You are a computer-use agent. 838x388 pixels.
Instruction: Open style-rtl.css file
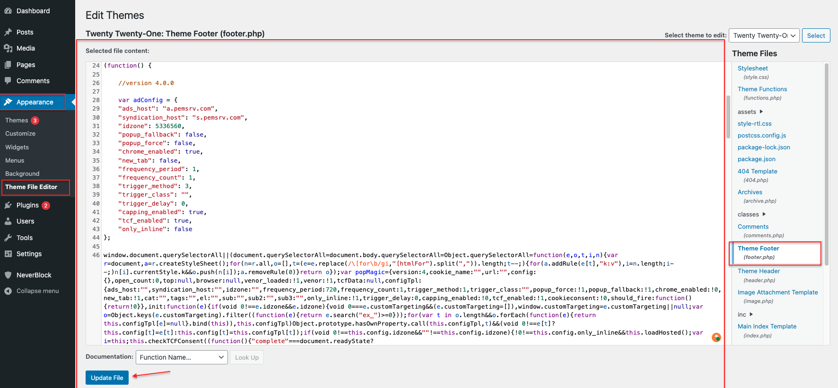(x=754, y=124)
